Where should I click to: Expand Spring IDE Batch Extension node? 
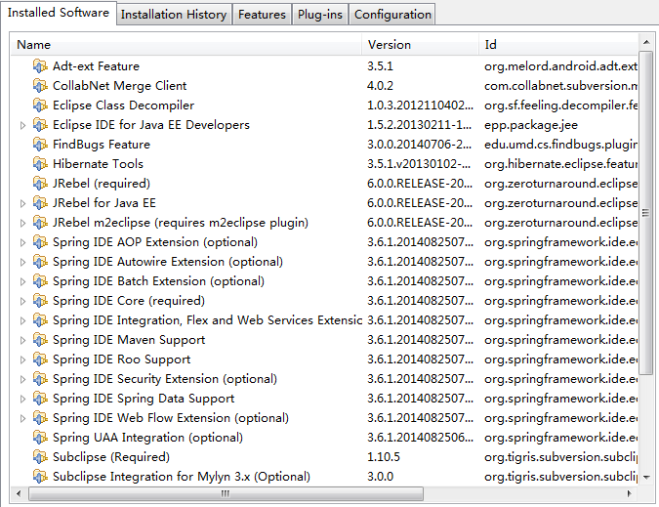pyautogui.click(x=22, y=281)
